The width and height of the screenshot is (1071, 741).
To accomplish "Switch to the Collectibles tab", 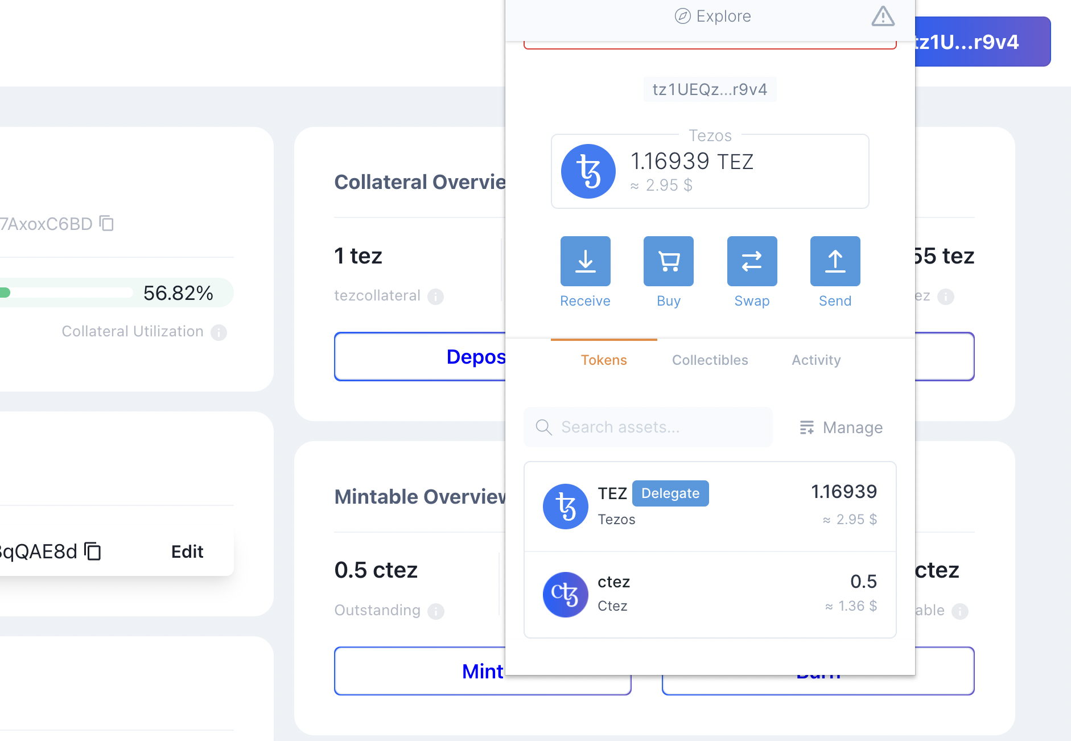I will tap(710, 360).
